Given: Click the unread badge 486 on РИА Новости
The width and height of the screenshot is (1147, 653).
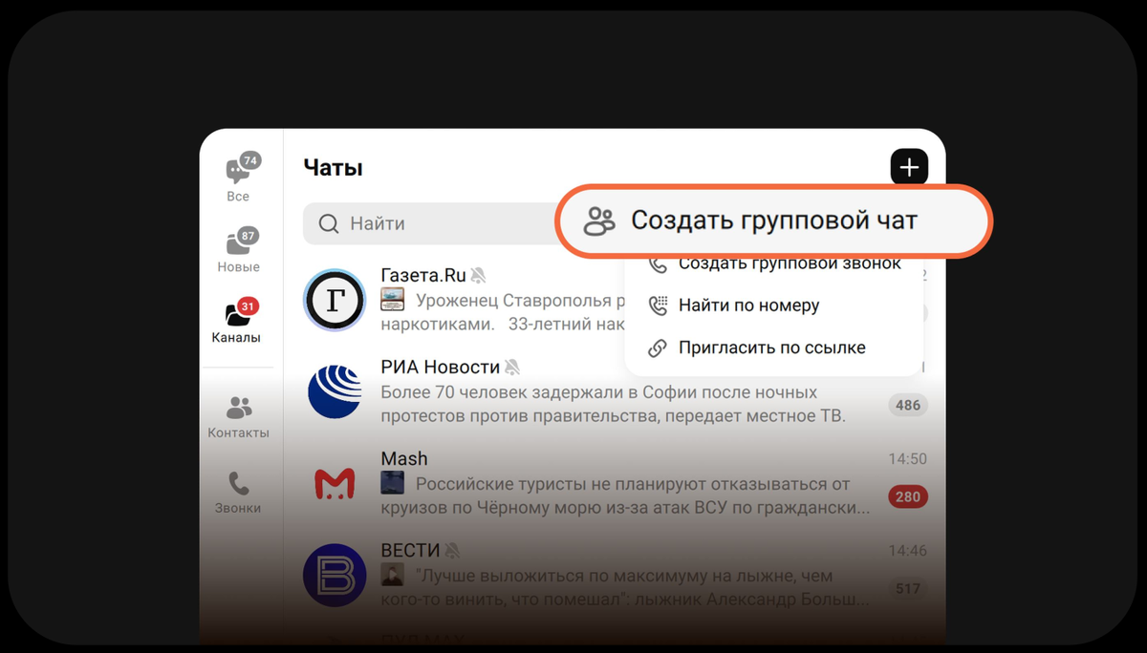Looking at the screenshot, I should 906,405.
